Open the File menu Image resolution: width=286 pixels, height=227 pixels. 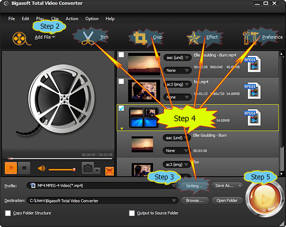coord(11,19)
